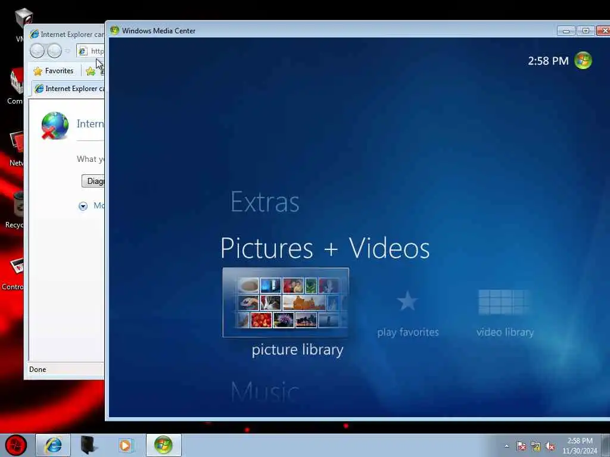
Task: Click the green Media Center start logo
Action: pyautogui.click(x=583, y=61)
